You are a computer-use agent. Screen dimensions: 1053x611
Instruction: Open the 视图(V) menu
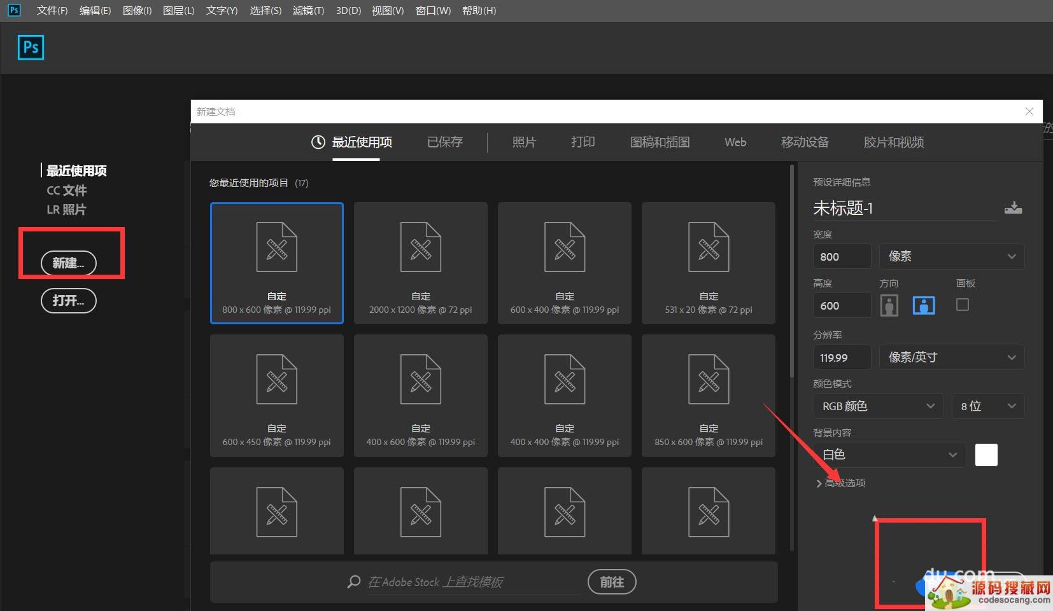click(388, 11)
